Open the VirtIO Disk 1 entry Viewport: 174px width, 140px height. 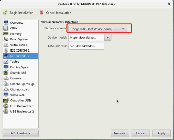pos(21,45)
